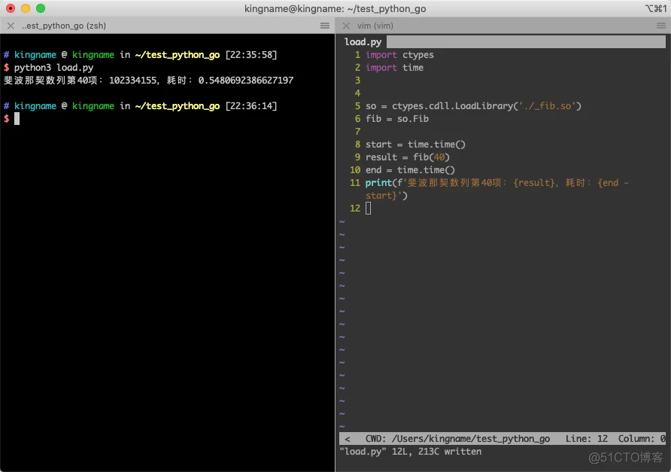Image resolution: width=671 pixels, height=472 pixels.
Task: Click the 'import ctypes' line in vim
Action: 399,55
